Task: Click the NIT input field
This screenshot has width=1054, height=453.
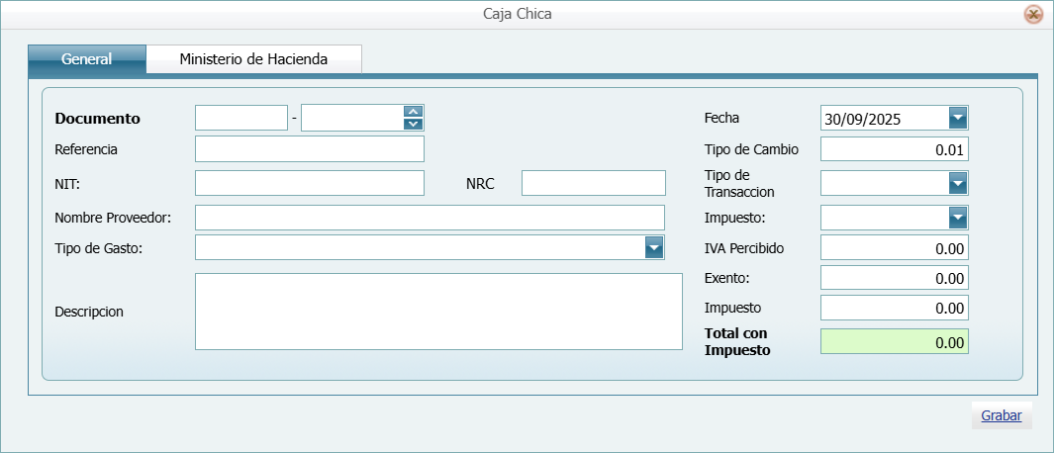Action: pyautogui.click(x=309, y=183)
